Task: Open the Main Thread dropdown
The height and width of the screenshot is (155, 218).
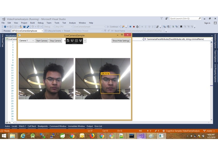Action: [87, 31]
